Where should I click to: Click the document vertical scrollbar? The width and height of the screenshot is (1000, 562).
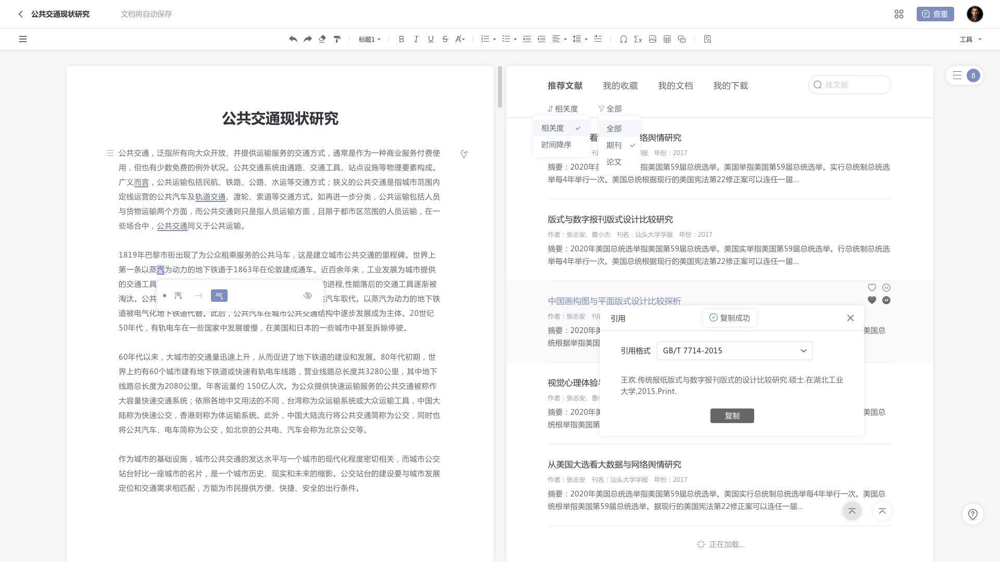tap(500, 87)
